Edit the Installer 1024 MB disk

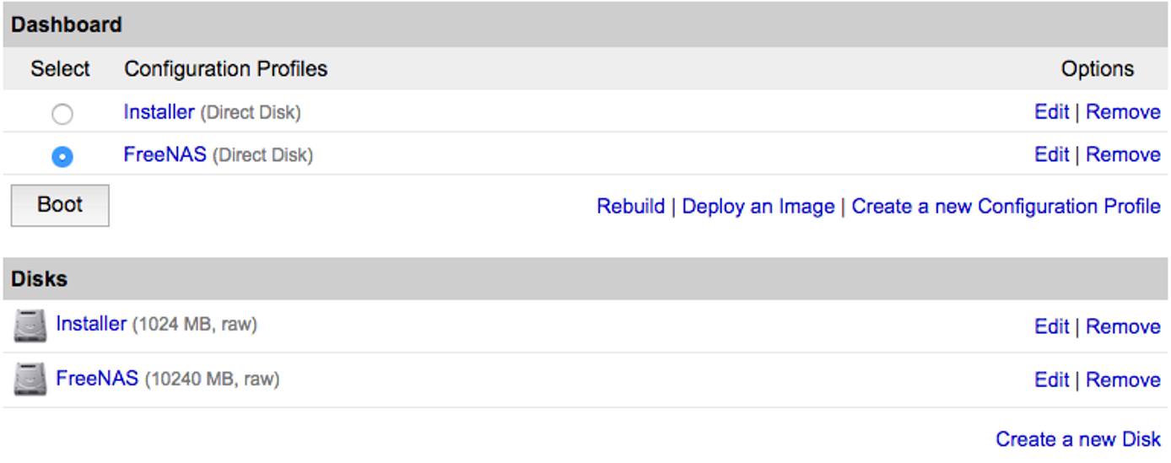(x=1051, y=326)
